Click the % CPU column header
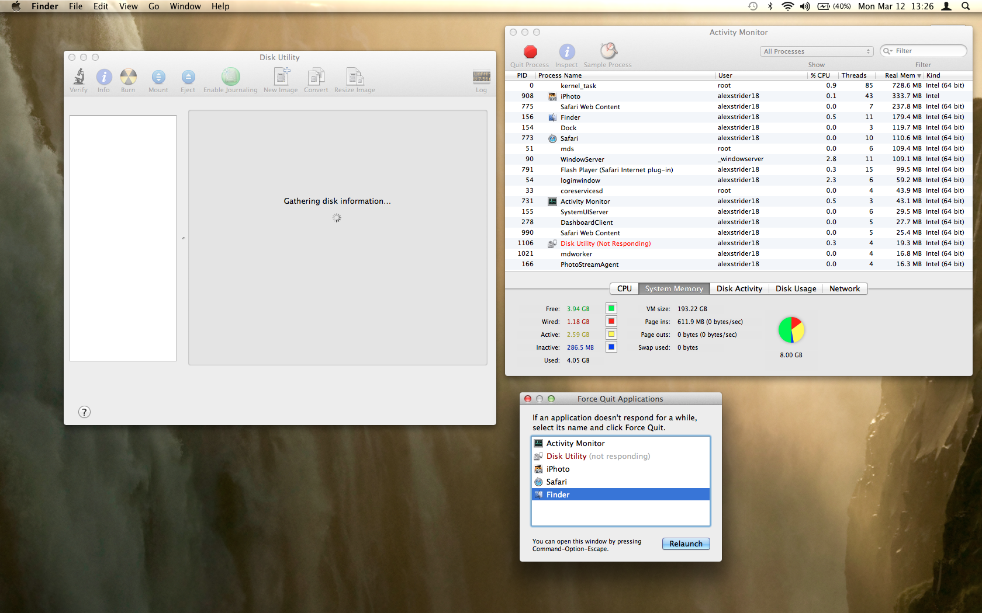Image resolution: width=982 pixels, height=613 pixels. (x=822, y=75)
